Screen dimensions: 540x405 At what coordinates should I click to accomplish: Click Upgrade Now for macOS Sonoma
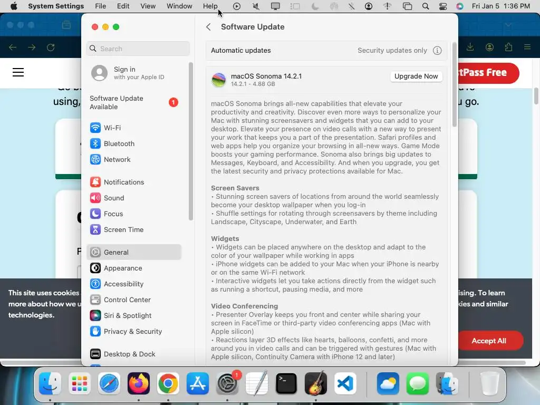click(x=416, y=76)
